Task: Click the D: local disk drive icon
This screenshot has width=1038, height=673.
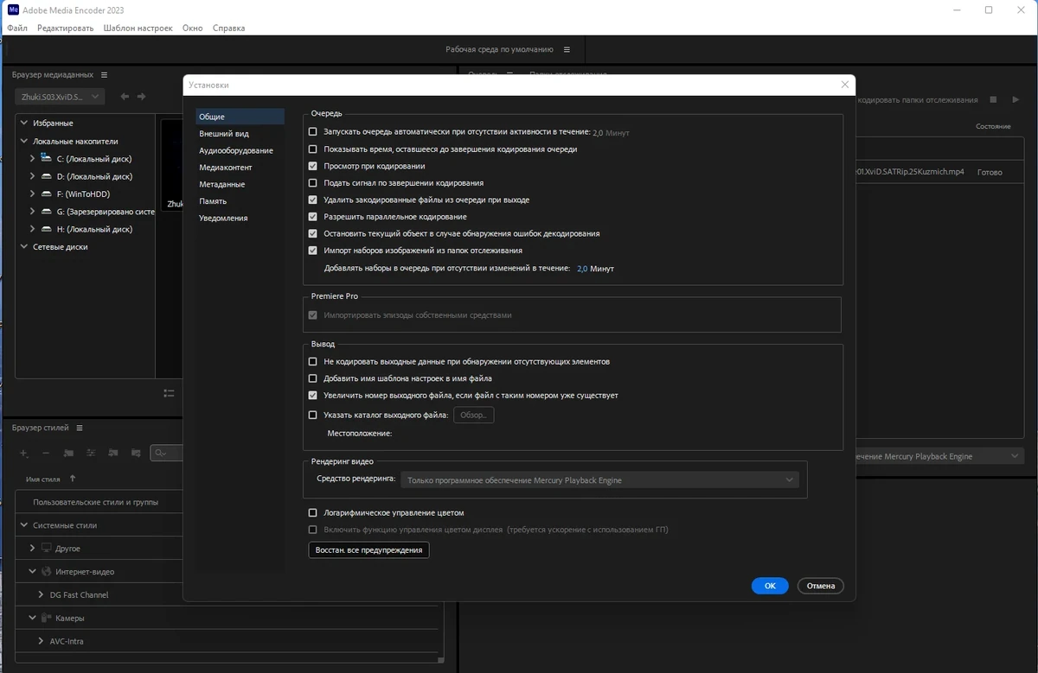Action: (x=46, y=176)
